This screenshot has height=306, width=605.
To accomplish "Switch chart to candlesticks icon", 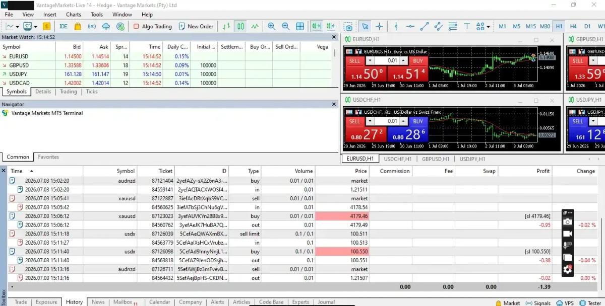I will point(241,26).
